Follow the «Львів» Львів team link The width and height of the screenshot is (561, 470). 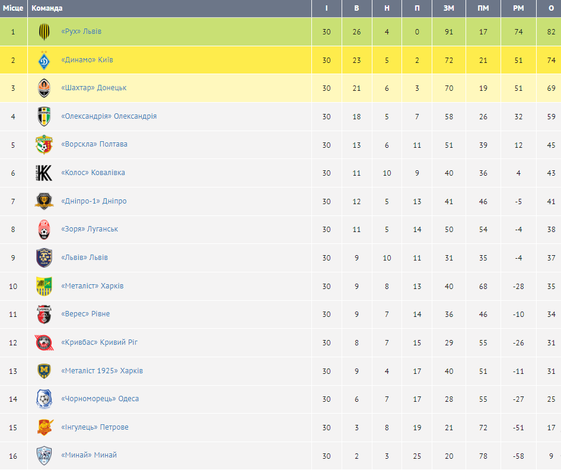[84, 258]
